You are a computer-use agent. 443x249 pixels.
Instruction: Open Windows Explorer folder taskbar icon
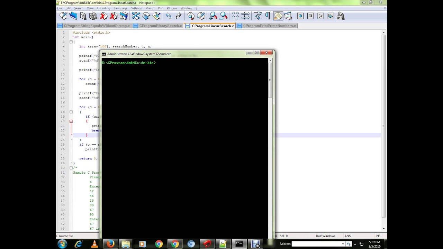pyautogui.click(x=126, y=244)
